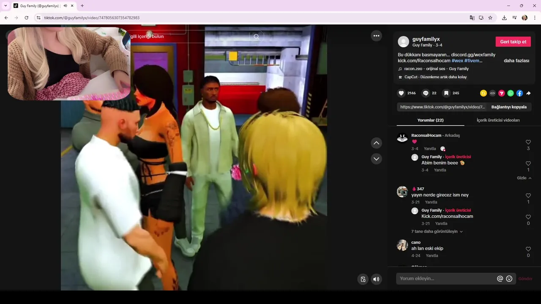
Task: Reply to RaconsalHocam's comment via 'Yanıtla'
Action: point(430,149)
